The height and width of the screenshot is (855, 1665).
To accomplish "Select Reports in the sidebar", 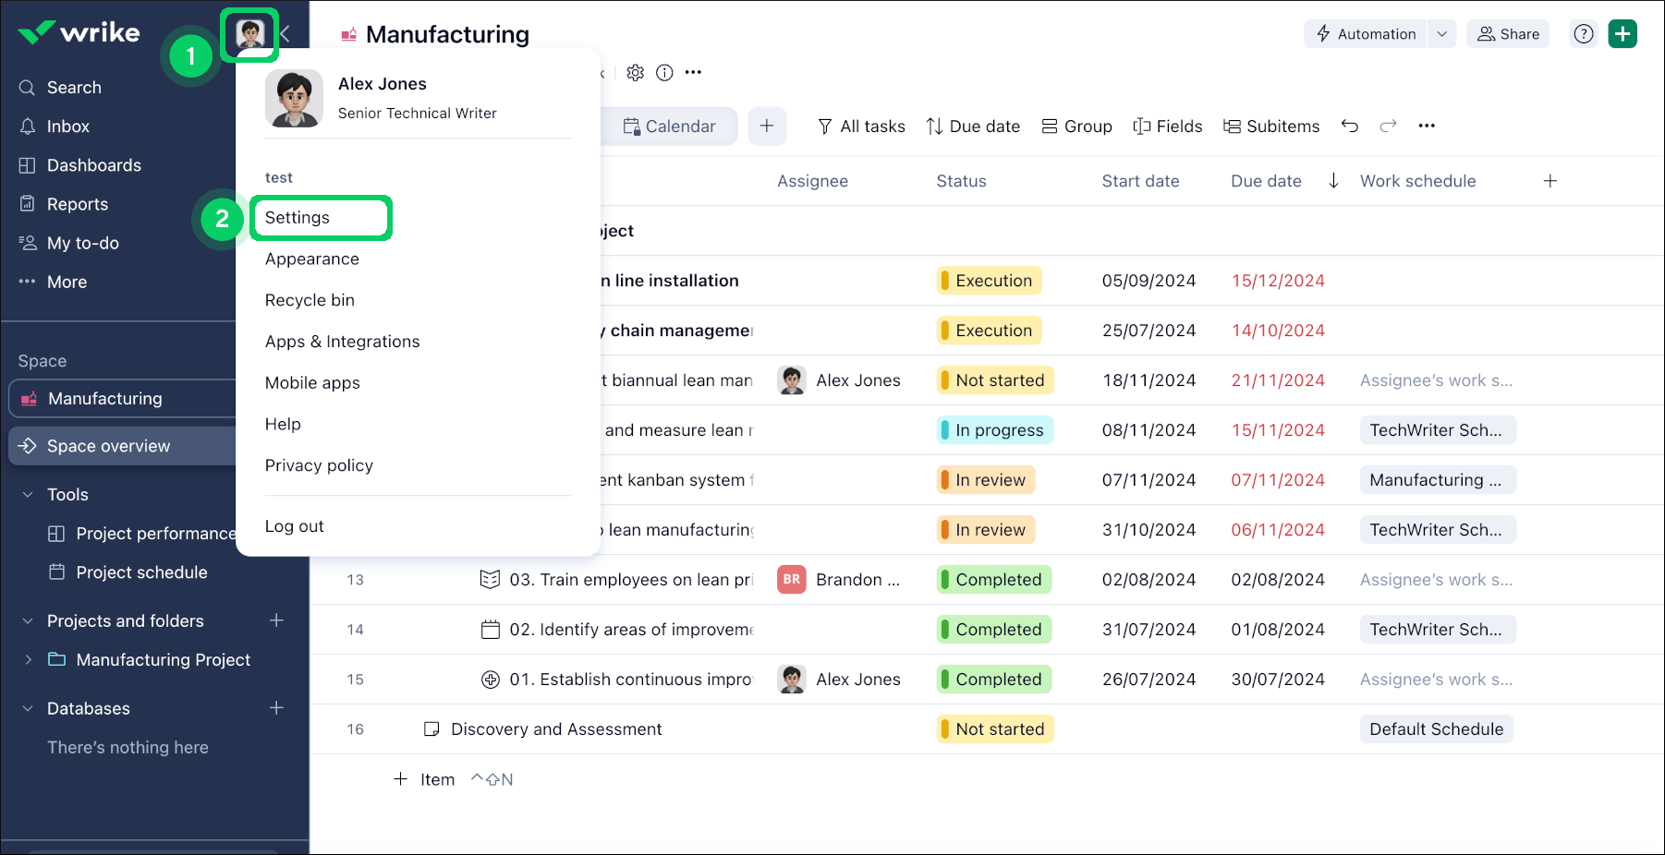I will 78,203.
